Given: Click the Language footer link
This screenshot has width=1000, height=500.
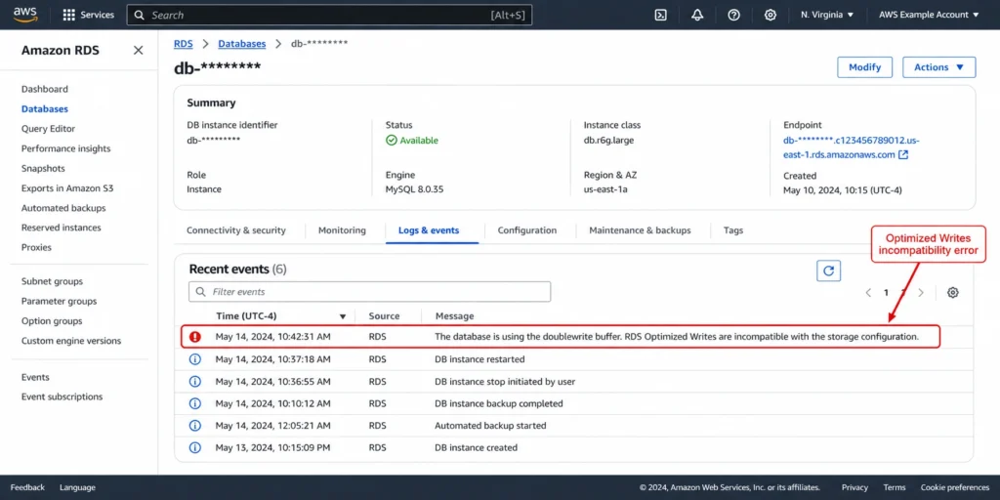Looking at the screenshot, I should coord(77,487).
